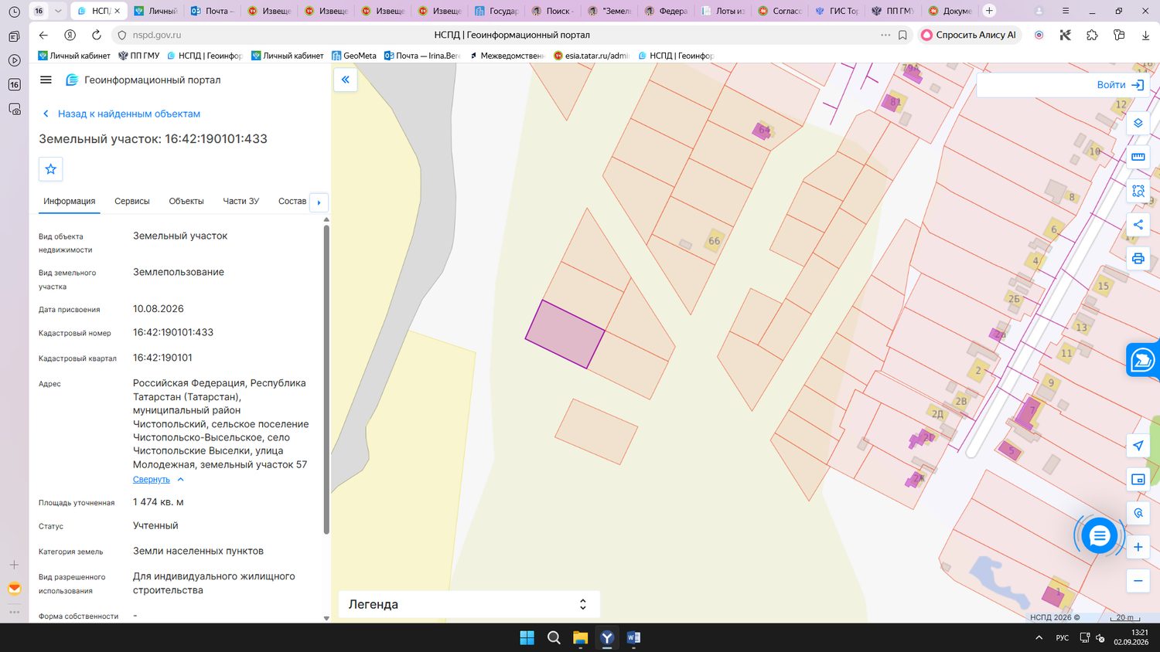
Task: Open the browser downloads arrow
Action: [x=1145, y=35]
